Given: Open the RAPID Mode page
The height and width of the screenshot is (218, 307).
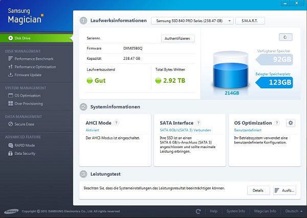Looking at the screenshot, I should point(25,146).
